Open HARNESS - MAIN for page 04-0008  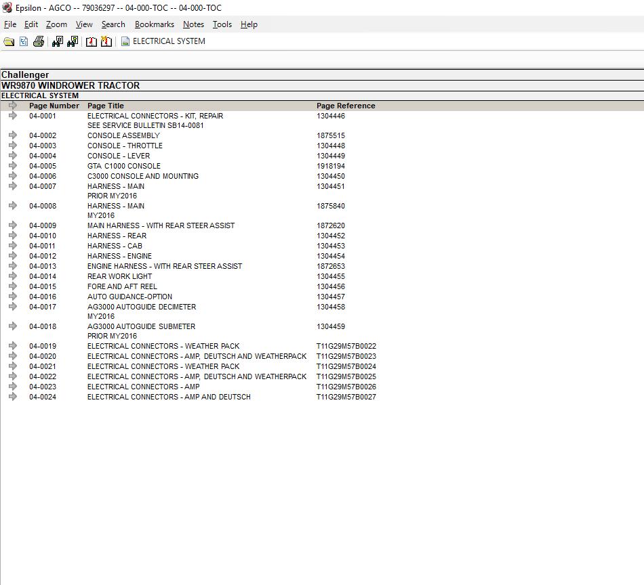(x=116, y=206)
